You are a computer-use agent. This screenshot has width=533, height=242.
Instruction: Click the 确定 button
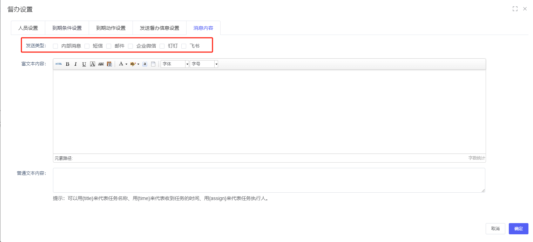click(x=518, y=229)
